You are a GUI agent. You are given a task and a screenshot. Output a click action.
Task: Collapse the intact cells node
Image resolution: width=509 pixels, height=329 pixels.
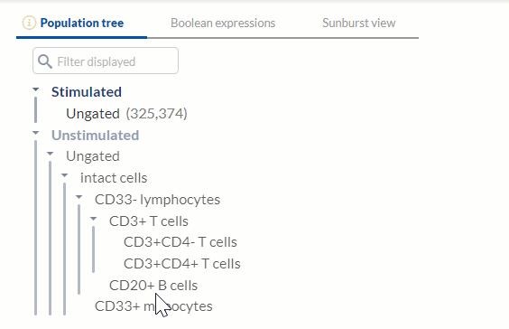[x=65, y=175]
